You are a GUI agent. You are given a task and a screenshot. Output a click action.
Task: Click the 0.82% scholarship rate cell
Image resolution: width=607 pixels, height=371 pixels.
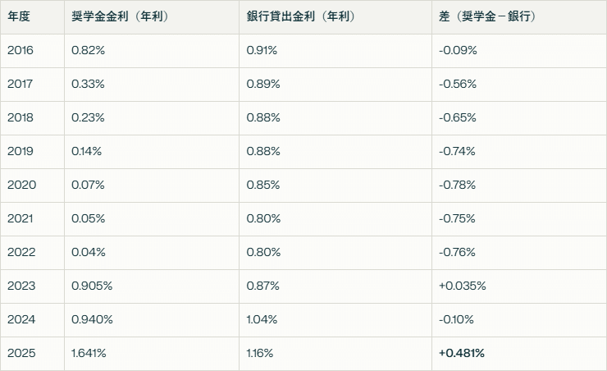click(88, 51)
